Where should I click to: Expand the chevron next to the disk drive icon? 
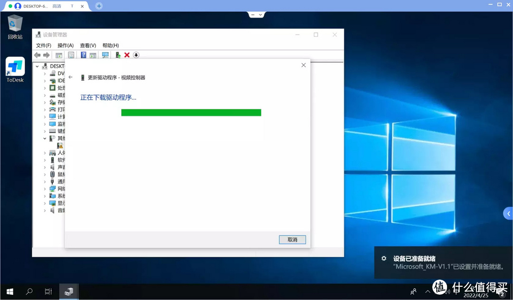point(45,95)
